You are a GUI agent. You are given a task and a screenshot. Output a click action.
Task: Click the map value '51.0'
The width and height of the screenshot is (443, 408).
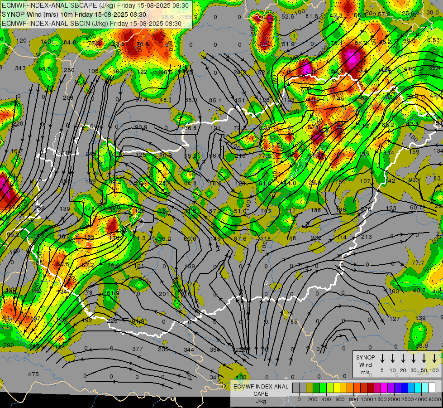(240, 211)
